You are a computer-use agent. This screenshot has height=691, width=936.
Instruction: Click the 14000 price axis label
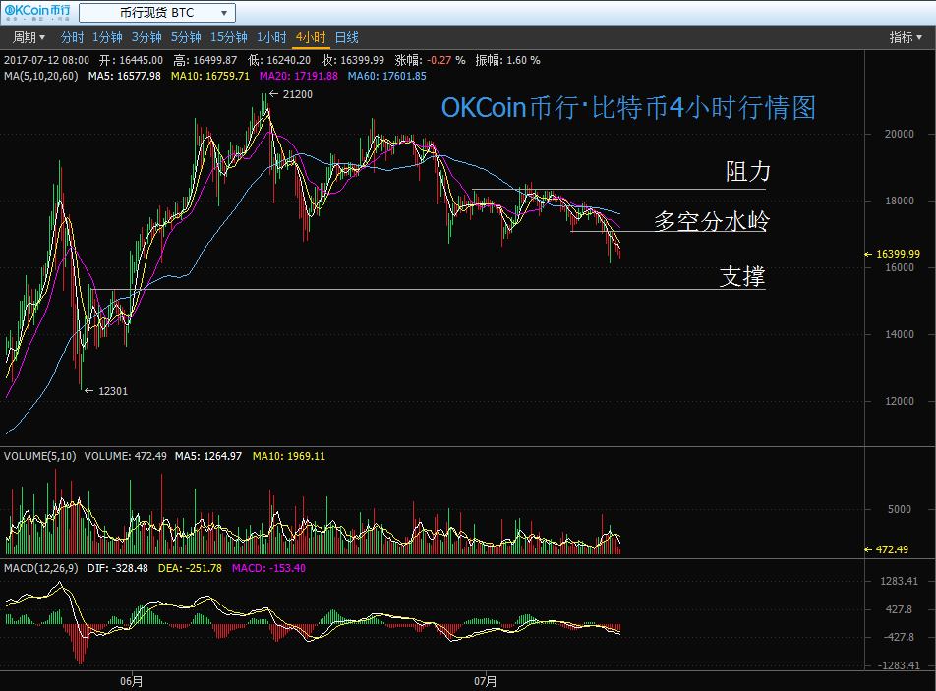pyautogui.click(x=899, y=335)
